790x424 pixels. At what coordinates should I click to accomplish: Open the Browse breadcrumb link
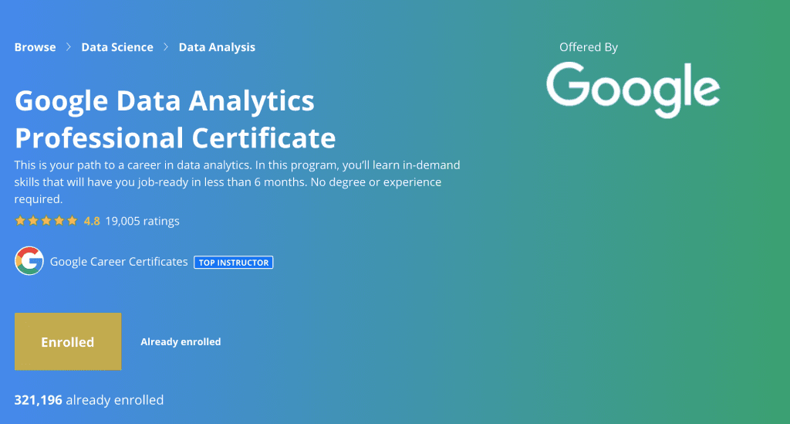point(35,47)
